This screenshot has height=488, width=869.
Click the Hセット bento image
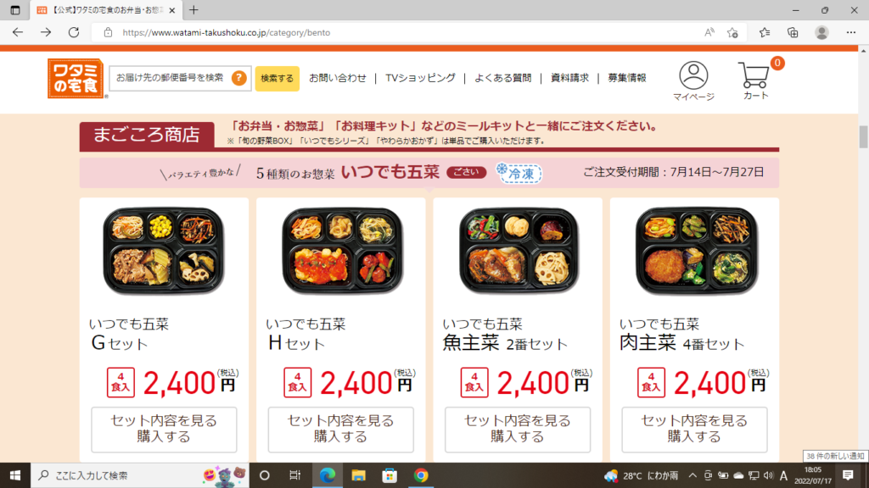point(342,251)
